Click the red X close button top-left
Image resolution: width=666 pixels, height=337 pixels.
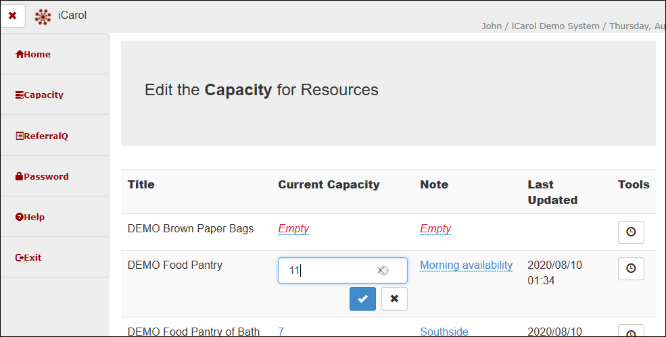[x=12, y=16]
